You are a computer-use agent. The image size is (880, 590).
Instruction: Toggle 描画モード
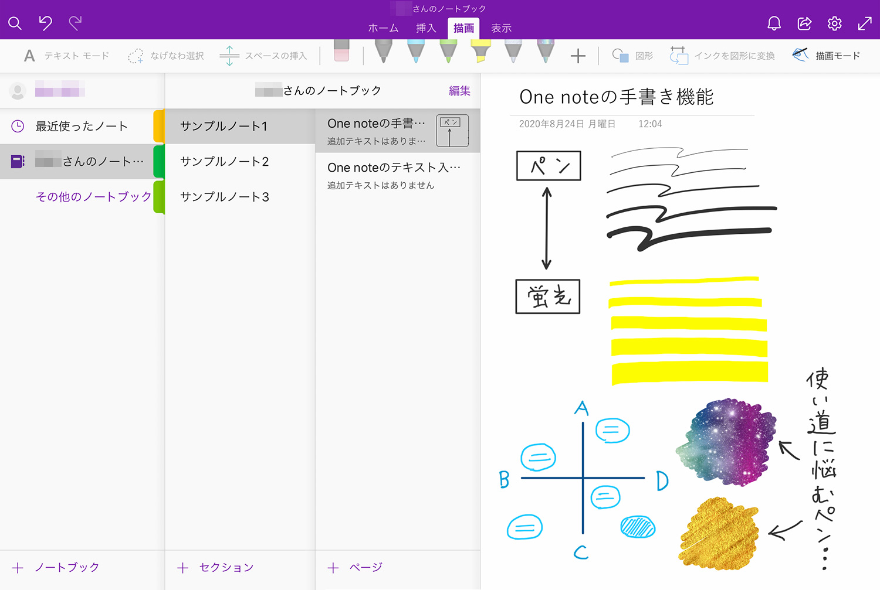click(826, 56)
